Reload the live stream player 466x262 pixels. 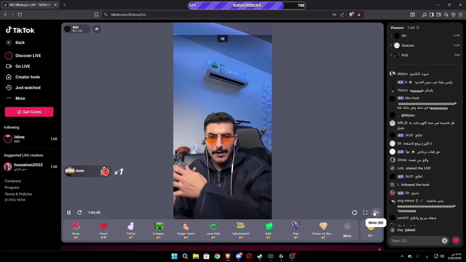click(79, 213)
